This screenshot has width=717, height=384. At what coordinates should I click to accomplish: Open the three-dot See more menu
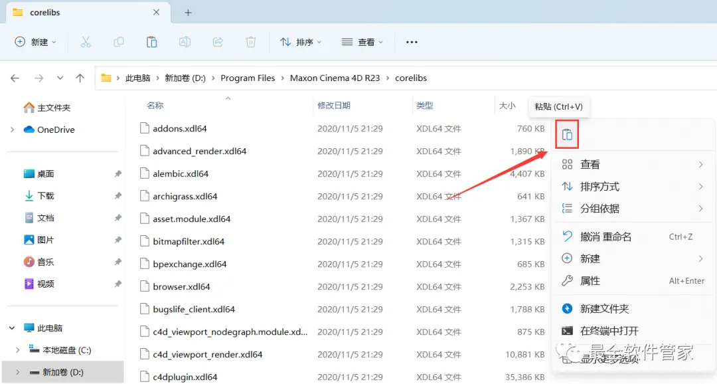click(412, 42)
